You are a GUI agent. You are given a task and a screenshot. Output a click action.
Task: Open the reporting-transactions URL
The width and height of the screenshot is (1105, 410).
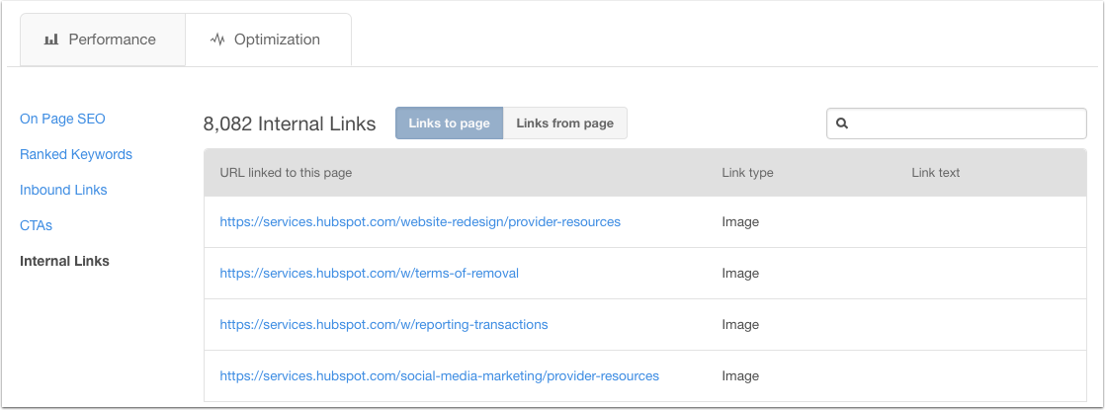pos(384,325)
